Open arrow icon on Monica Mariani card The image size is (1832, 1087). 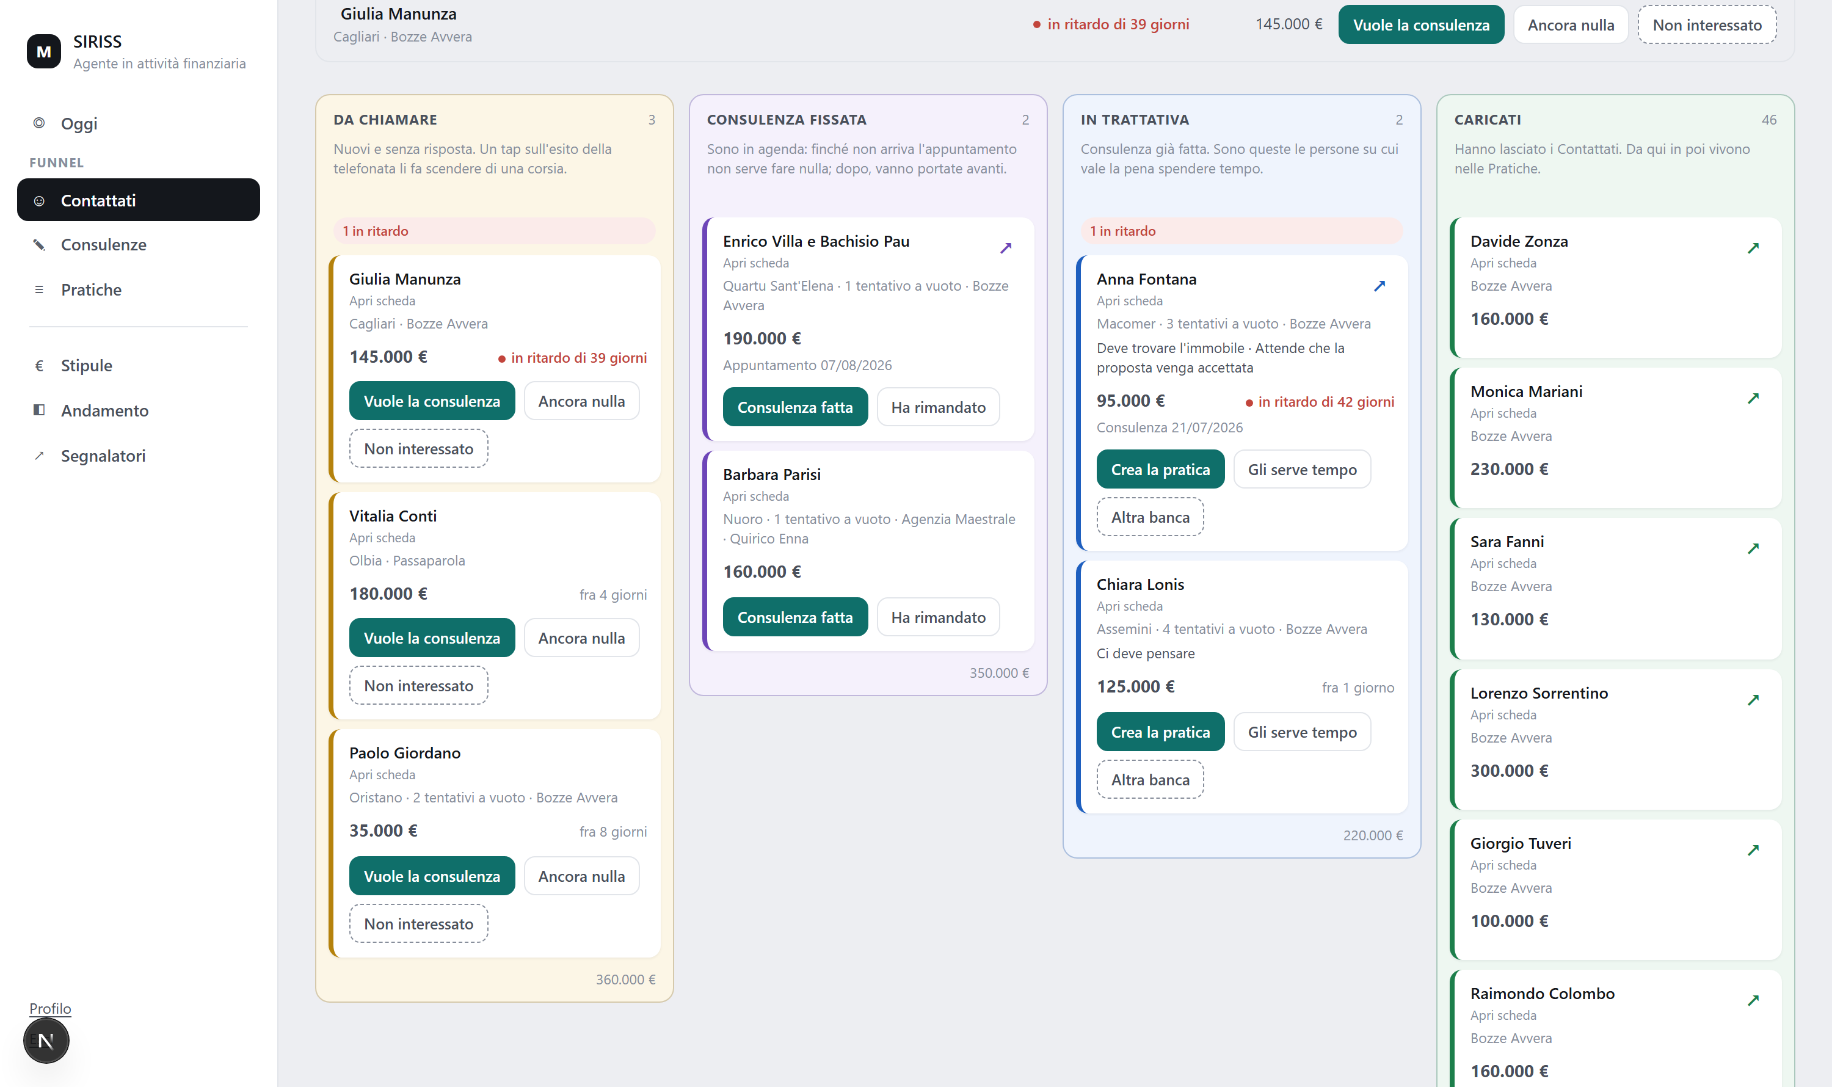(x=1753, y=399)
